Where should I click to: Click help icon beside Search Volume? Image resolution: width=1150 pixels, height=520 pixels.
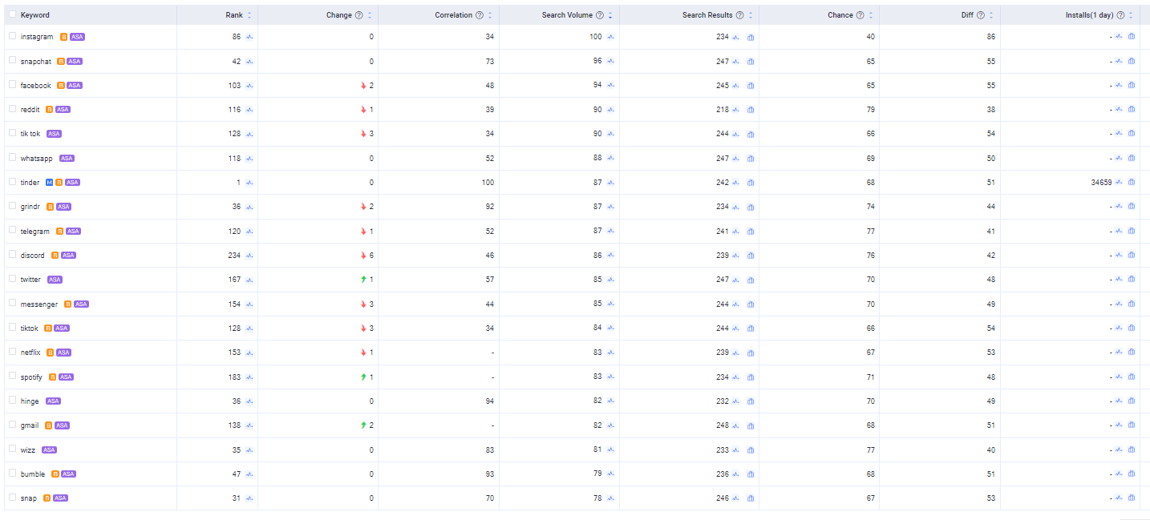coord(600,15)
